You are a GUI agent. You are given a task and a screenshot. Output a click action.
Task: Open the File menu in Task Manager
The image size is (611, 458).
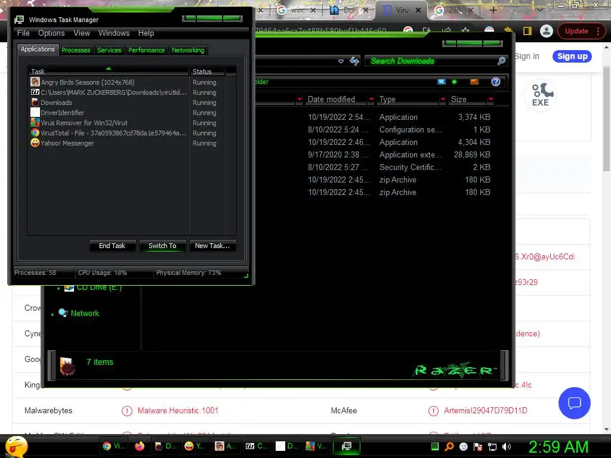pos(23,33)
